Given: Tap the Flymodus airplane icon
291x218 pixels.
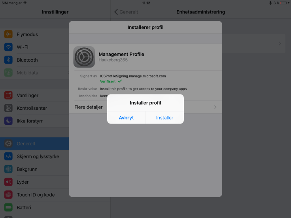Looking at the screenshot, I should click(x=8, y=34).
